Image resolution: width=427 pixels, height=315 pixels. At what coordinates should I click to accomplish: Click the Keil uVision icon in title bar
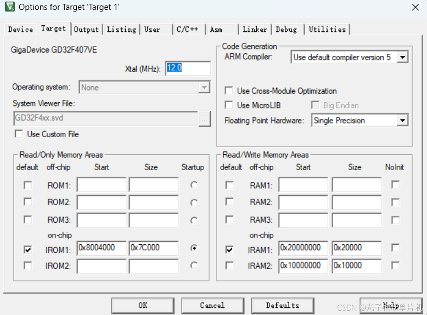click(10, 7)
